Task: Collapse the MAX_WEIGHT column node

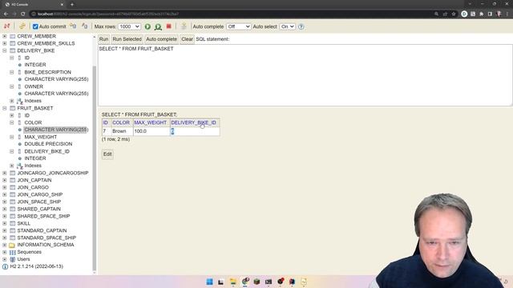Action: coord(12,137)
